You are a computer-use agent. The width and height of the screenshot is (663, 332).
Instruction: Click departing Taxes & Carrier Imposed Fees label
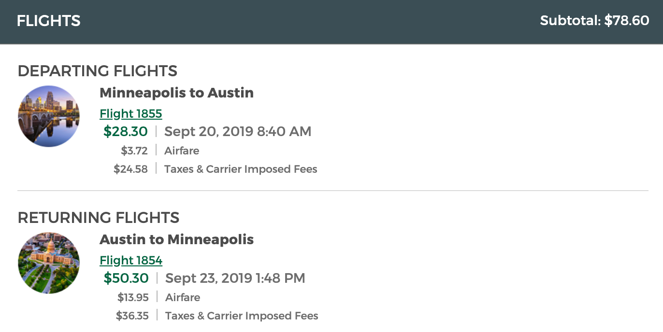241,169
